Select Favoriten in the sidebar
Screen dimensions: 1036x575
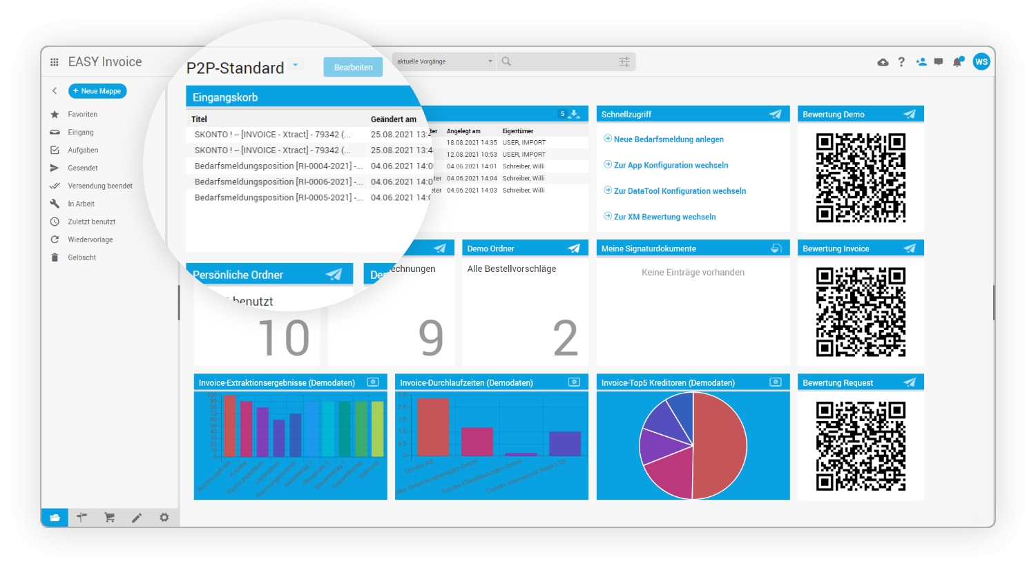pyautogui.click(x=82, y=115)
